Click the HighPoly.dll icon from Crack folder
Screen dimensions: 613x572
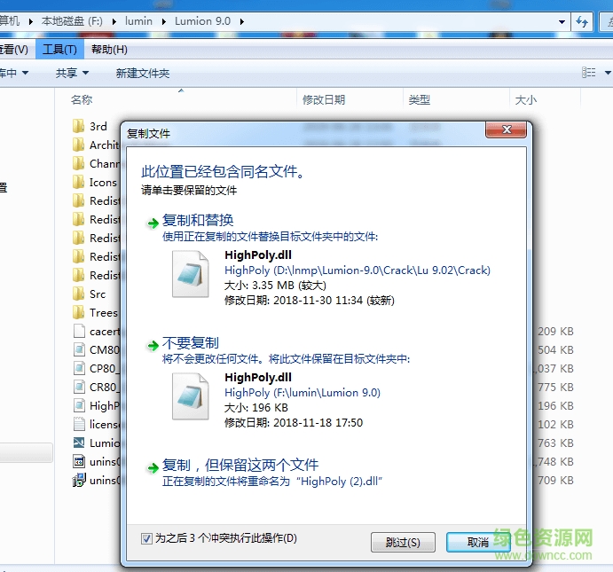pyautogui.click(x=191, y=274)
